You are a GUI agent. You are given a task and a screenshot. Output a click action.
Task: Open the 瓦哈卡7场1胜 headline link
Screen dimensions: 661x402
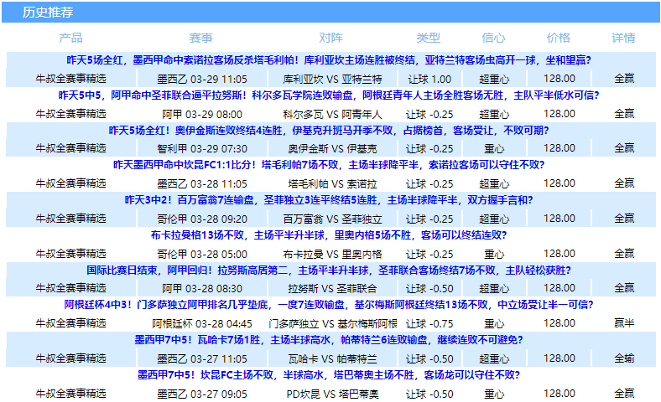point(329,340)
